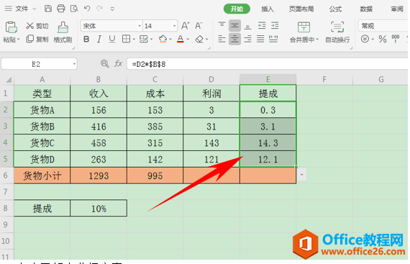
Task: Undo the last action
Action: [87, 9]
